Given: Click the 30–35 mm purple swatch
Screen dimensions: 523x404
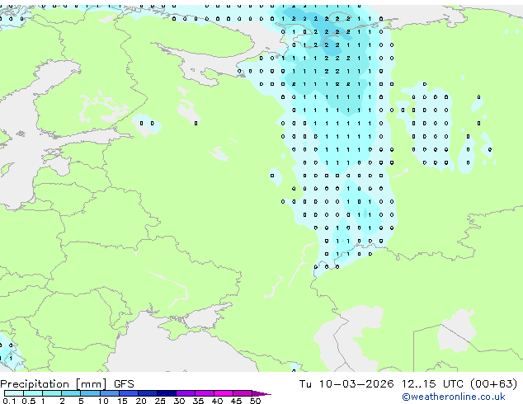Looking at the screenshot, I should [x=186, y=393].
